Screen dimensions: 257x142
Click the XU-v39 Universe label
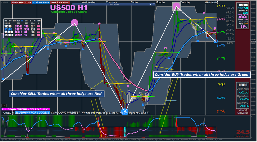pos(243,112)
